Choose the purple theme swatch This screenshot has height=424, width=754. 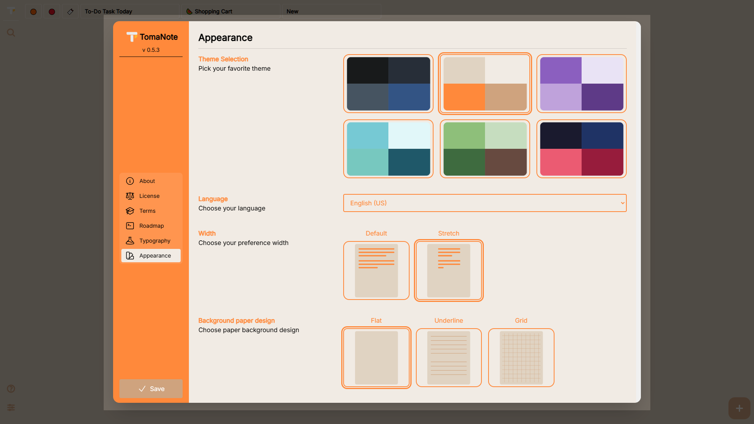pos(582,84)
